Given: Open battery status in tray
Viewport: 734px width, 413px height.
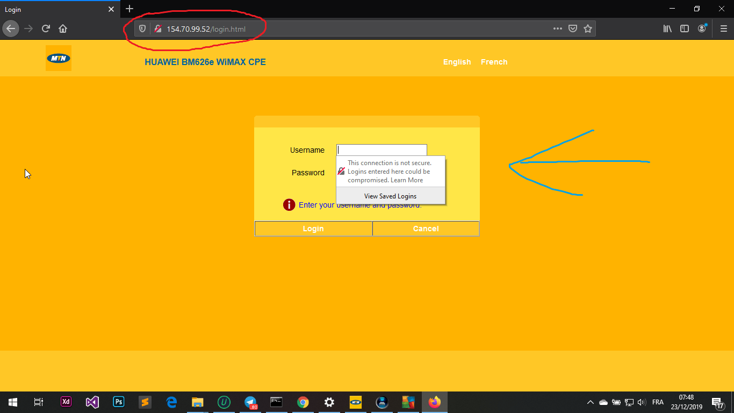Looking at the screenshot, I should click(616, 402).
